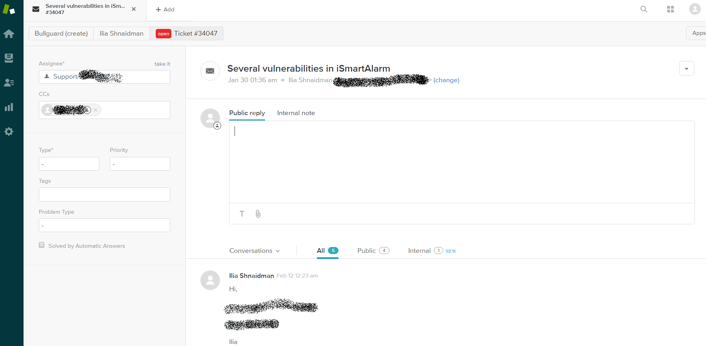Click the (change) requester link

click(446, 80)
